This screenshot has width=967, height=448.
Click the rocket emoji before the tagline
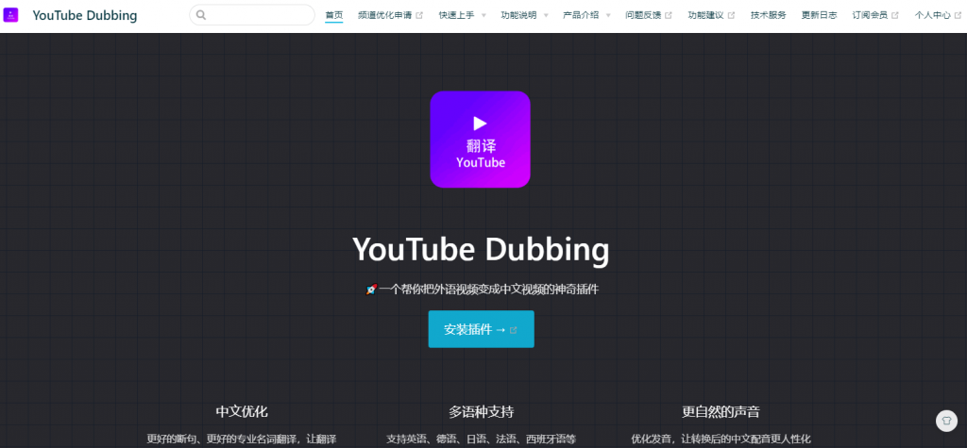371,289
